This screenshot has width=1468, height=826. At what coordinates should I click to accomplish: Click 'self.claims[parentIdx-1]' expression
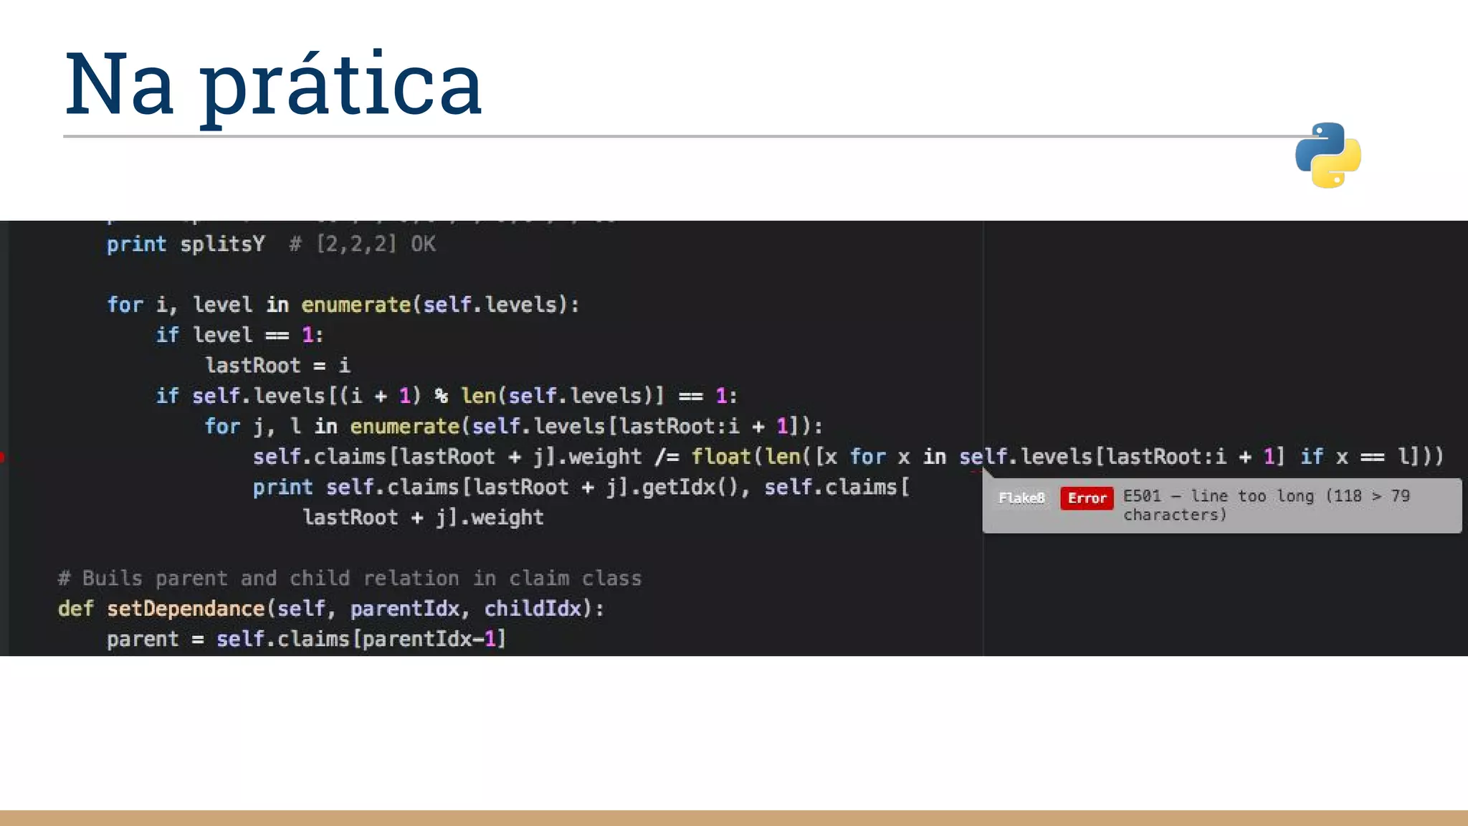(x=361, y=639)
